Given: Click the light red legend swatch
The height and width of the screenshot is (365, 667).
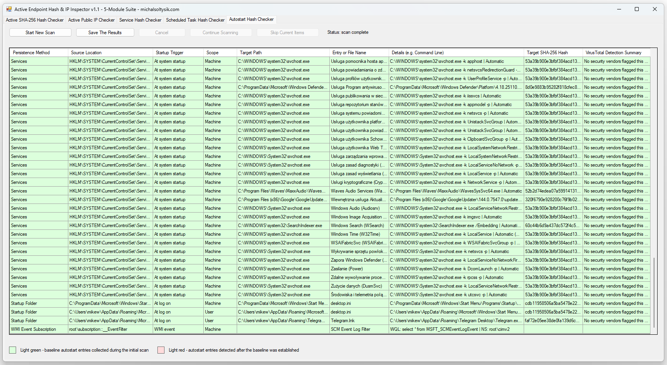Looking at the screenshot, I should [161, 350].
